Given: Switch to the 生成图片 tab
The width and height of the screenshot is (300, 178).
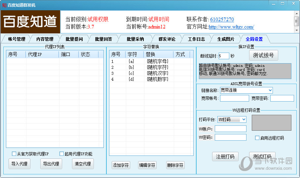Looking at the screenshot, I should point(226,39).
